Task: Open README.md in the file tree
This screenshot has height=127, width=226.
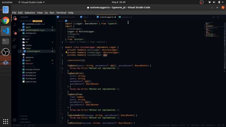Action: point(31,75)
